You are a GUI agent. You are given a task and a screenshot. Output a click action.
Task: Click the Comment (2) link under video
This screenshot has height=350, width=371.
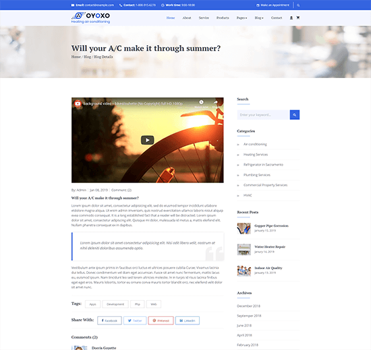tap(121, 190)
